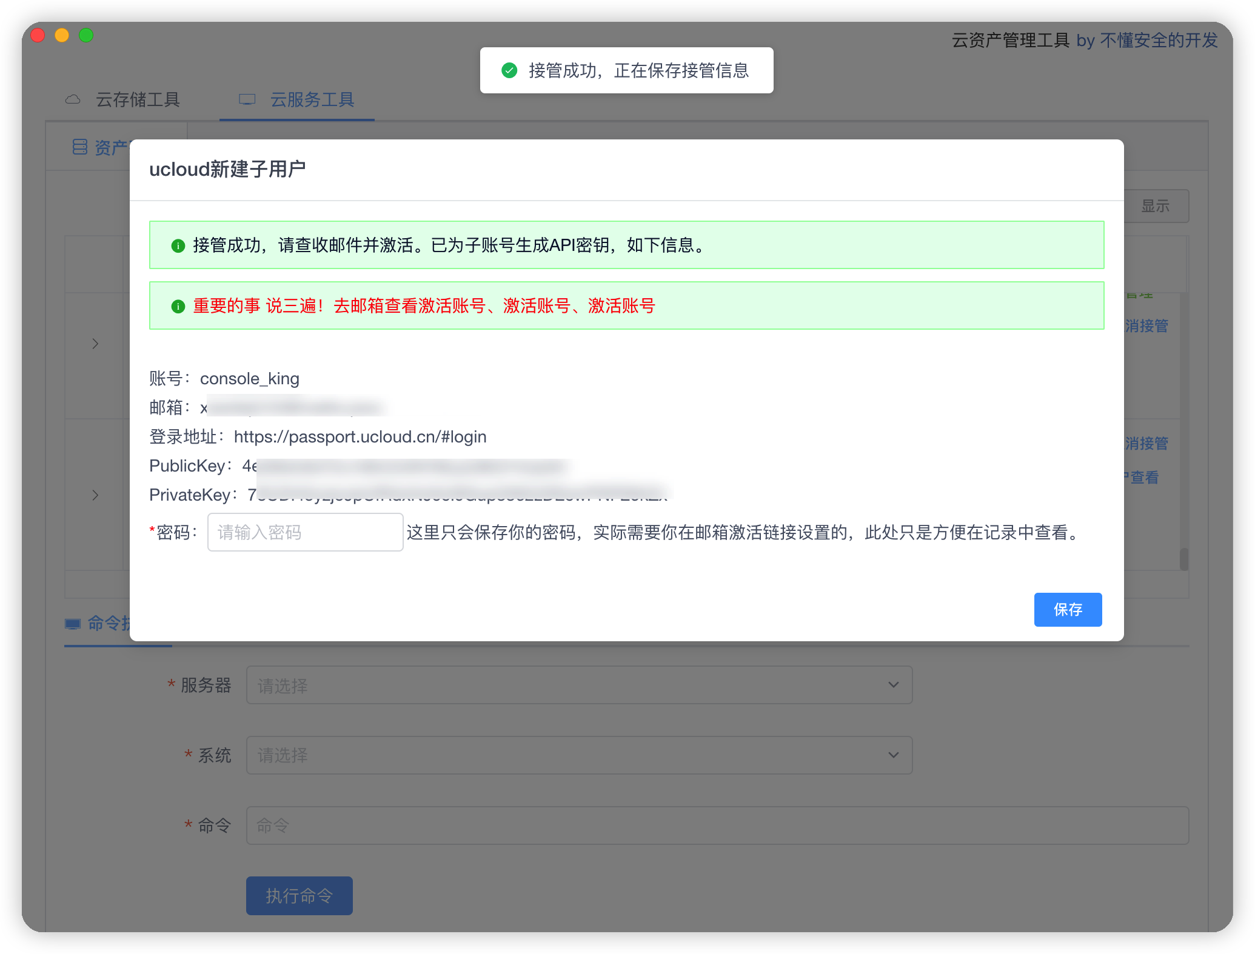Image resolution: width=1255 pixels, height=954 pixels.
Task: Click the red macOS close button
Action: pos(38,35)
